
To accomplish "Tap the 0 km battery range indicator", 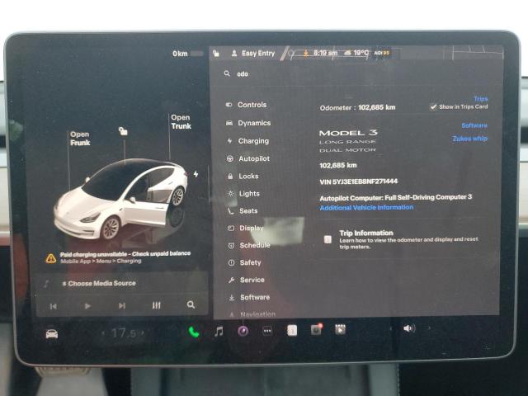I will click(188, 54).
